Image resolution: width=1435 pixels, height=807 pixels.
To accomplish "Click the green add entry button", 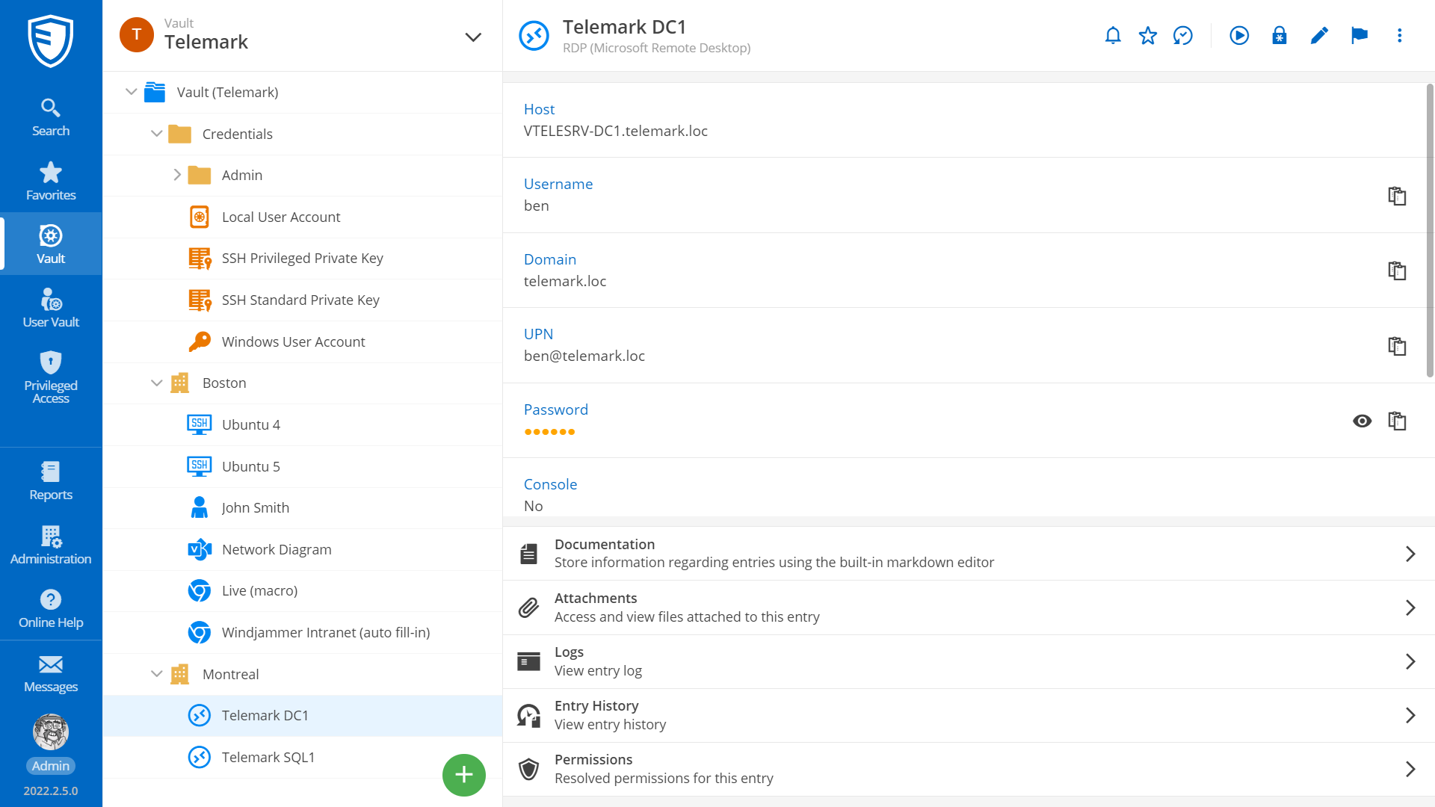I will [x=463, y=775].
